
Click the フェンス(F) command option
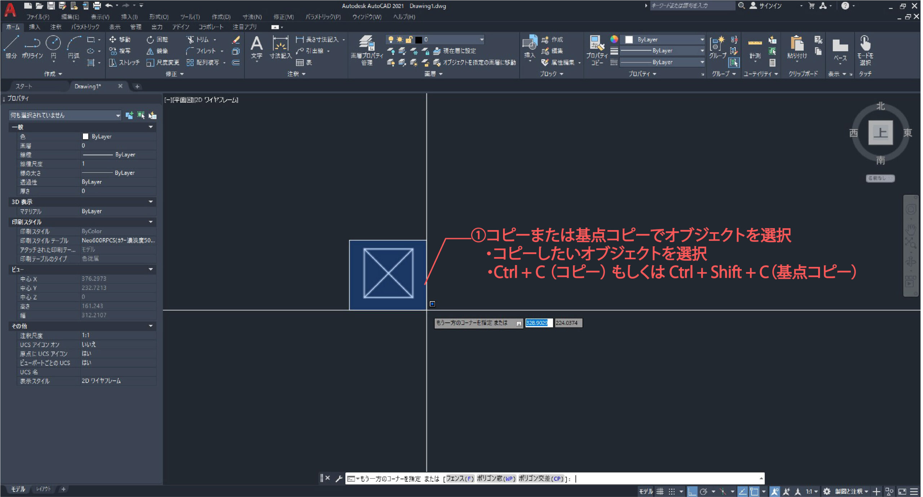point(460,479)
